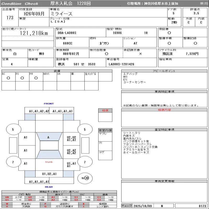Toggle the AC equipment circle
This screenshot has width=209, height=209.
click(8, 78)
